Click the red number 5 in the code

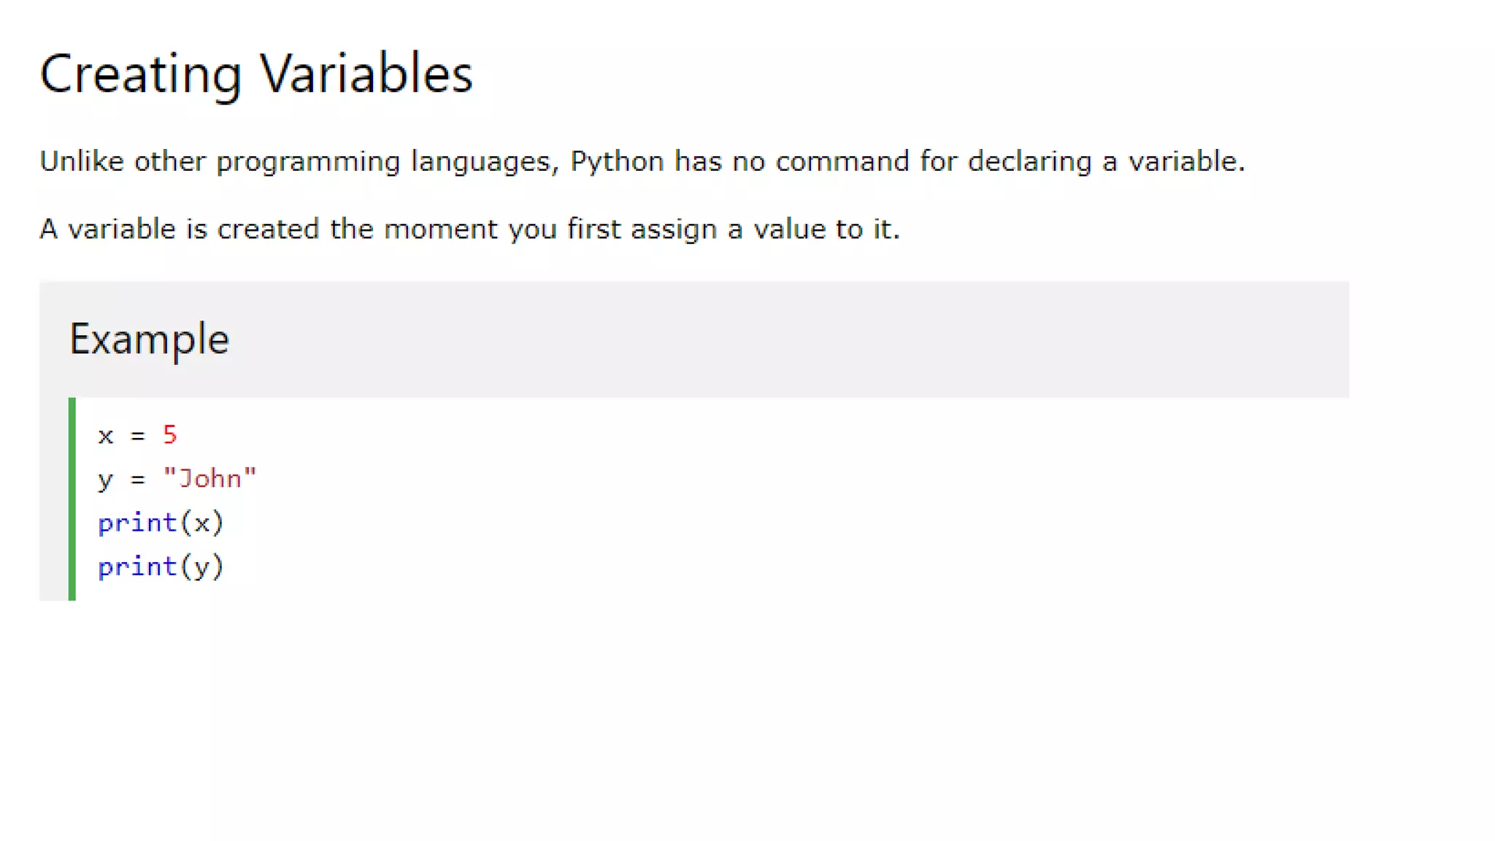tap(170, 435)
